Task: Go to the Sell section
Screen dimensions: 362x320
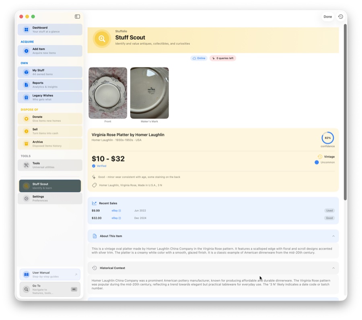Action: 50,131
